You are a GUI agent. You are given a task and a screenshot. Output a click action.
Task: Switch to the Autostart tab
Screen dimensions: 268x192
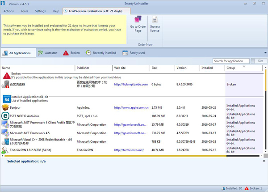point(48,53)
